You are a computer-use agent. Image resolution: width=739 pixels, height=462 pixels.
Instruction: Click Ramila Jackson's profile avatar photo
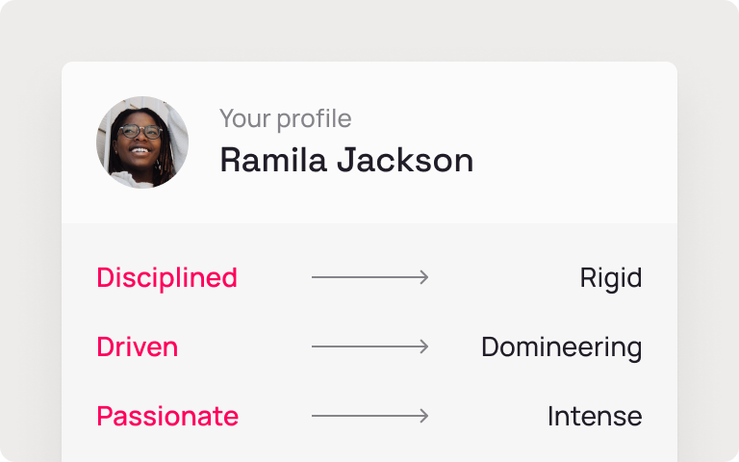click(x=142, y=142)
